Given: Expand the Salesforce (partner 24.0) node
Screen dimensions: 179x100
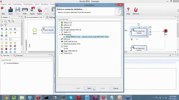Looking at the screenshot, I should (x=60, y=44).
